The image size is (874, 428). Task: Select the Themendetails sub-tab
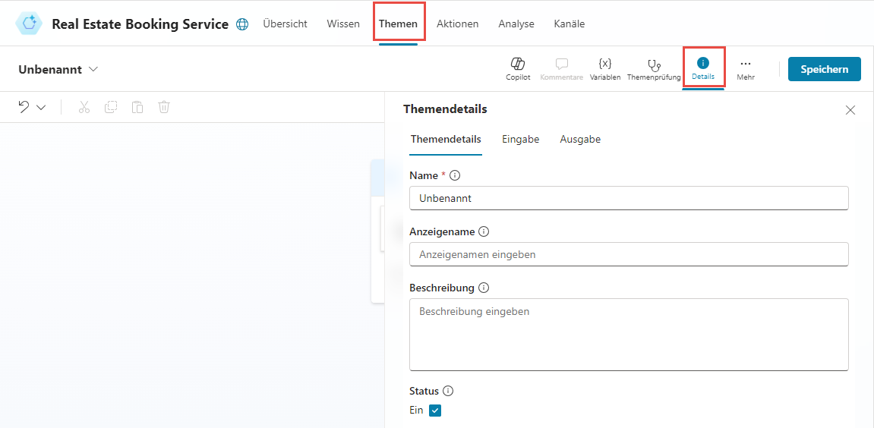(x=446, y=140)
